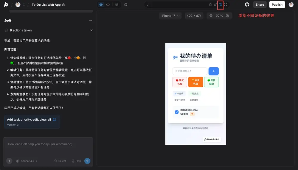This screenshot has height=170, width=298.
Task: Click the To-Do List Web App project name
Action: 46,4
